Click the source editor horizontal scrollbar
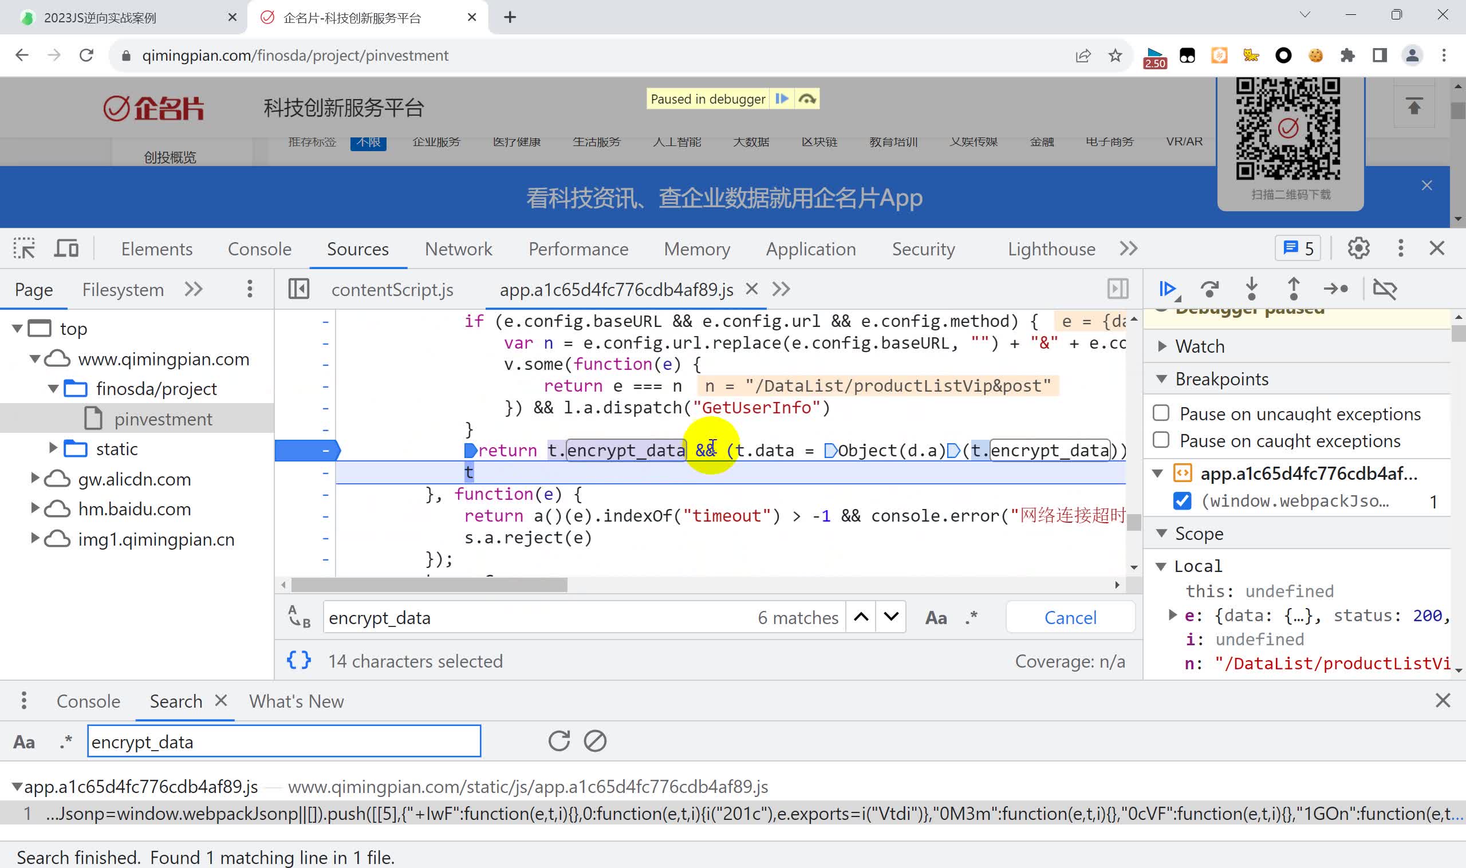Image resolution: width=1466 pixels, height=868 pixels. click(x=429, y=585)
